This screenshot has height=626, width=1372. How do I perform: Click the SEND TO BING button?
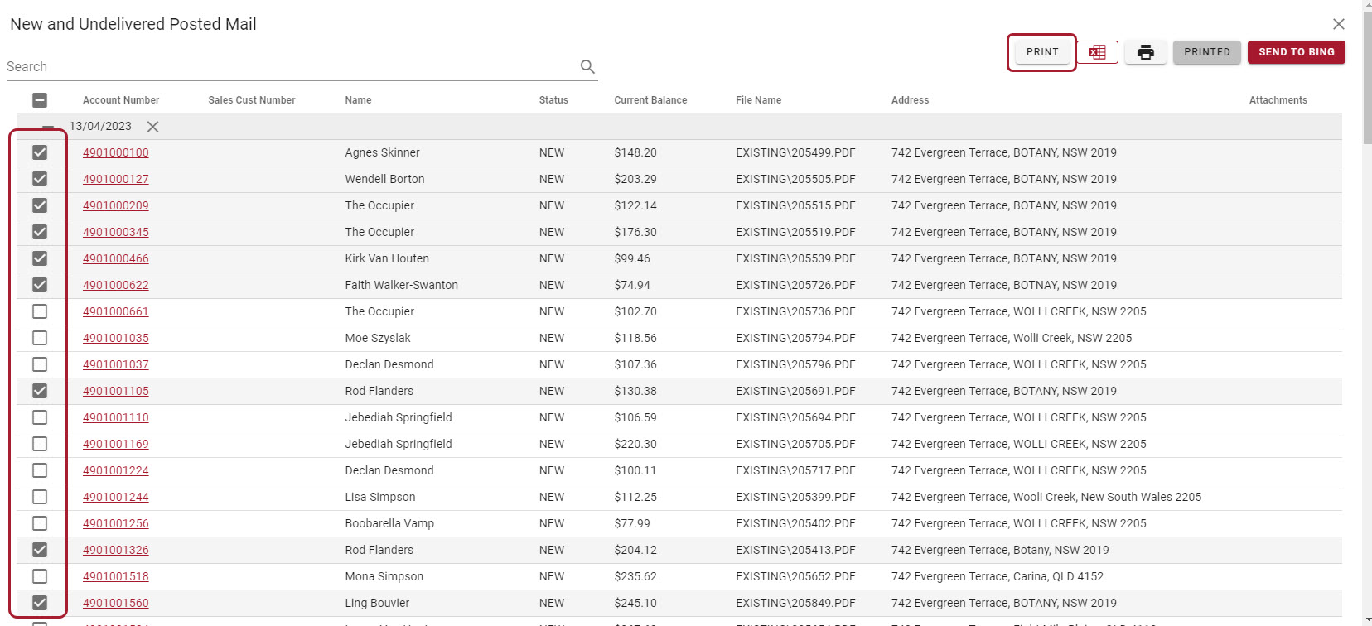click(x=1296, y=52)
